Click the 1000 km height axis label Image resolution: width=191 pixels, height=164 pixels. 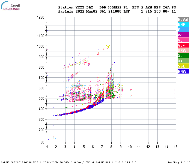(x=41, y=46)
